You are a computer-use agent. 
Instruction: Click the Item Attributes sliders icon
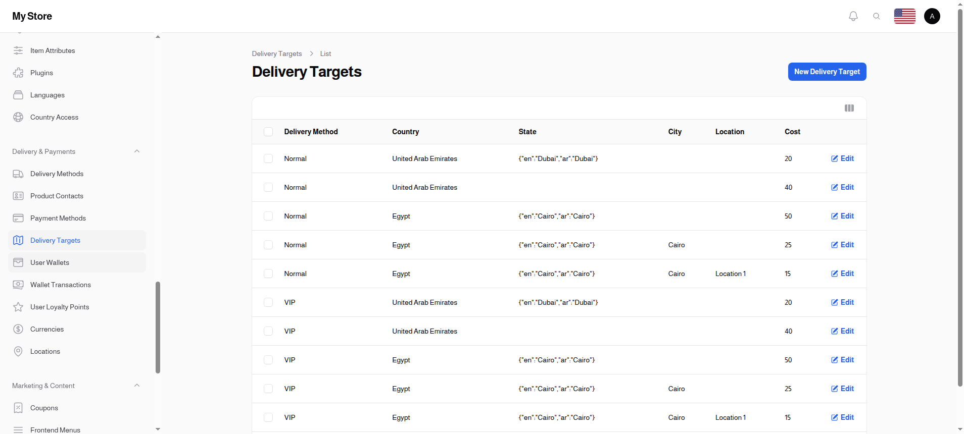click(x=18, y=50)
